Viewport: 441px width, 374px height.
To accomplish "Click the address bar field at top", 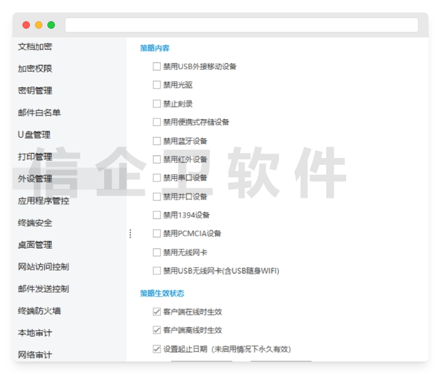I will [x=241, y=25].
